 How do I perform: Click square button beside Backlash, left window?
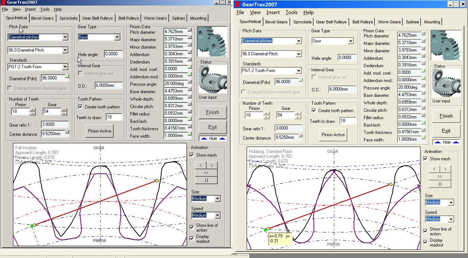190,120
